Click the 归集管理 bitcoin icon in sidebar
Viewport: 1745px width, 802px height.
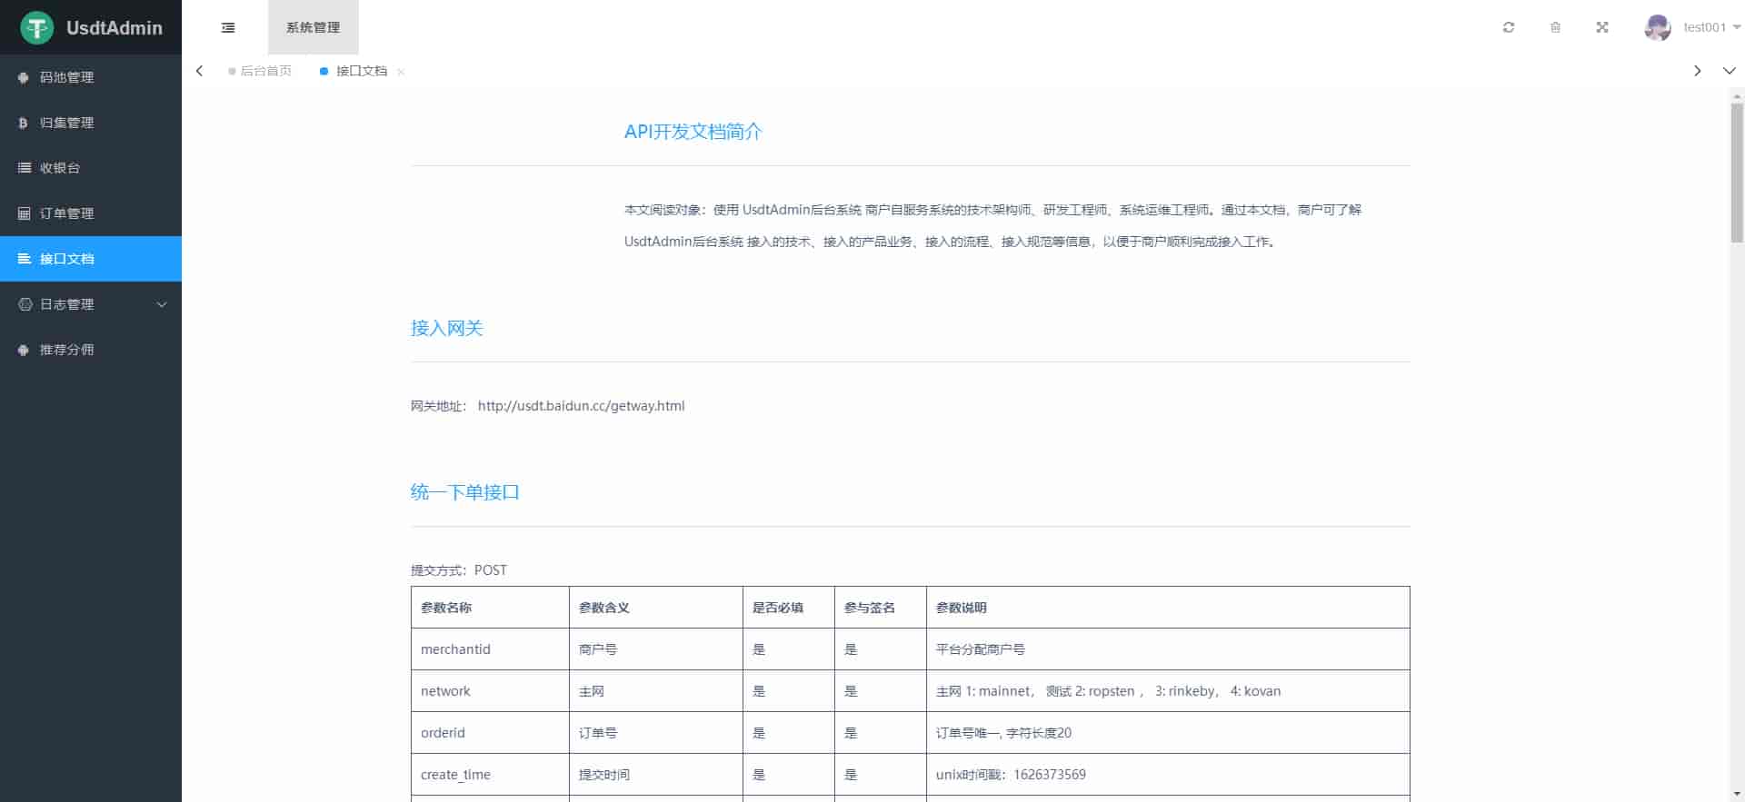pos(24,123)
